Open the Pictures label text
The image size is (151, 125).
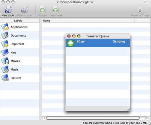point(16,78)
